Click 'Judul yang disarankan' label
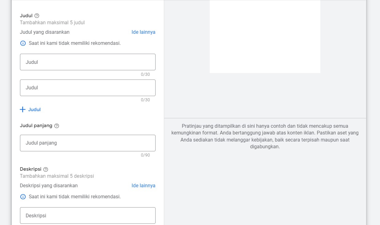Image resolution: width=380 pixels, height=225 pixels. point(45,32)
